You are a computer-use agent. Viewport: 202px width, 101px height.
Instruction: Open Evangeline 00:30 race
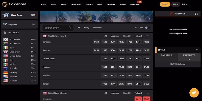pos(138,99)
